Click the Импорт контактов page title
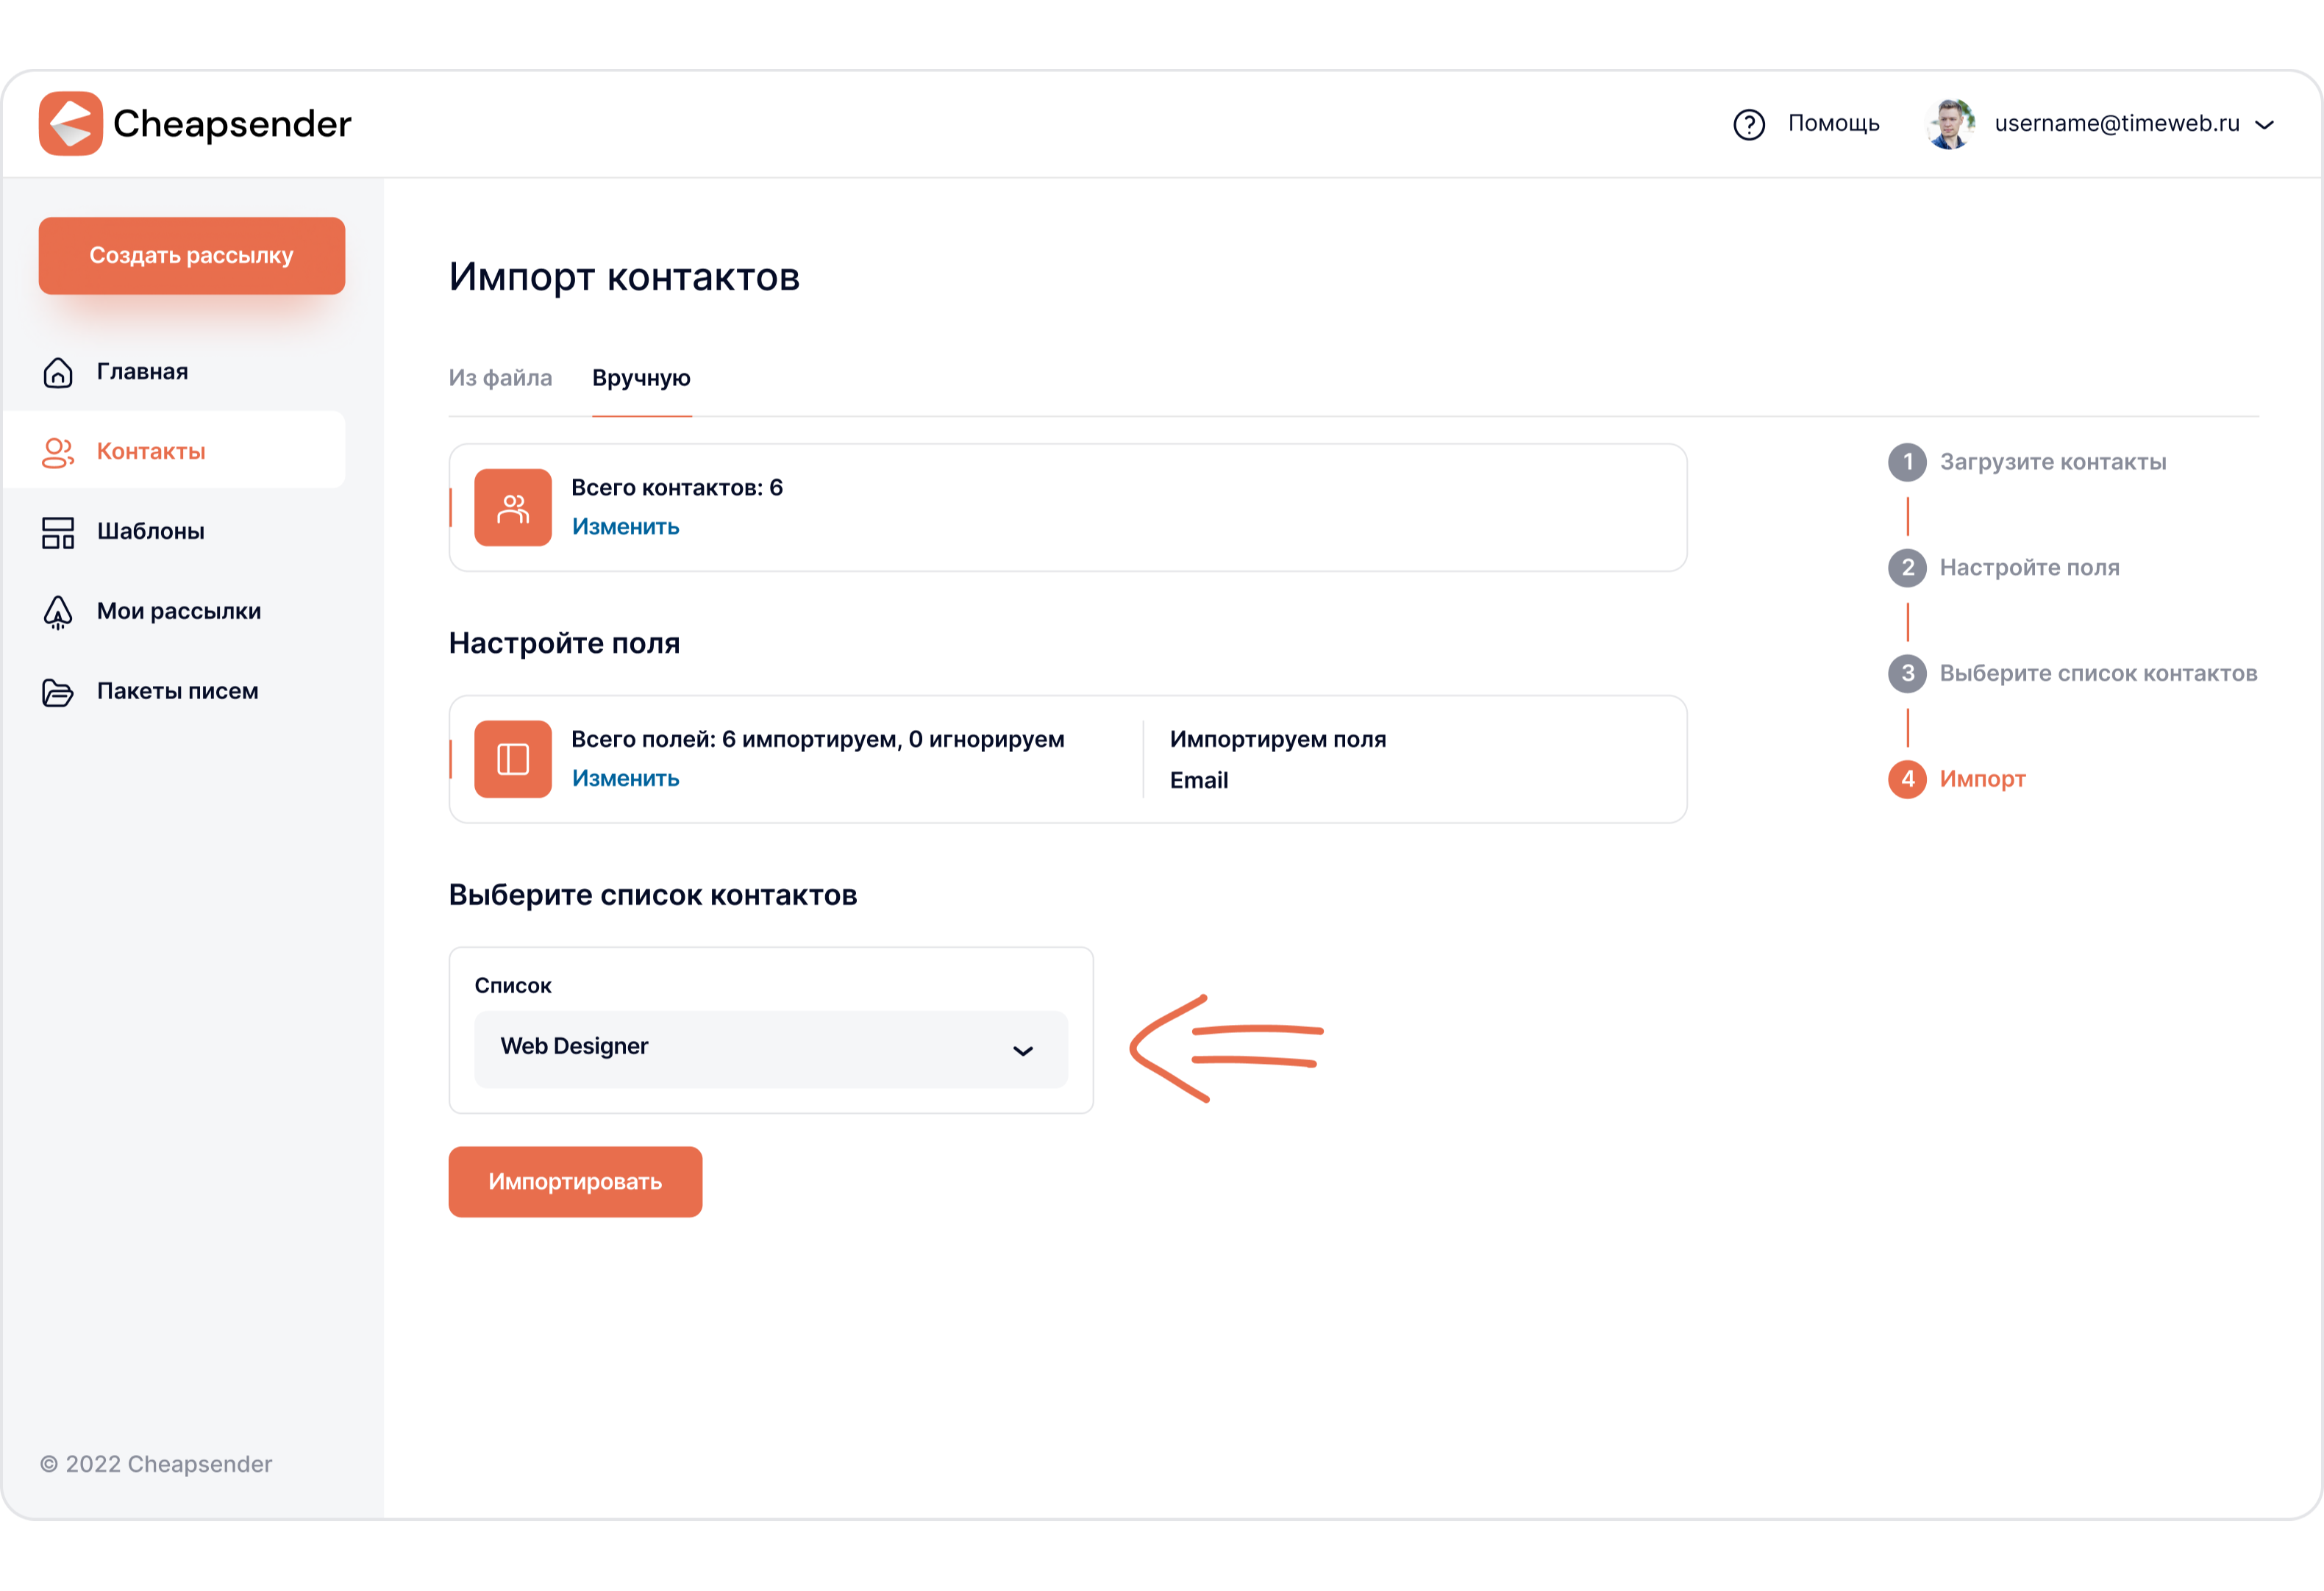This screenshot has height=1591, width=2324. point(624,277)
